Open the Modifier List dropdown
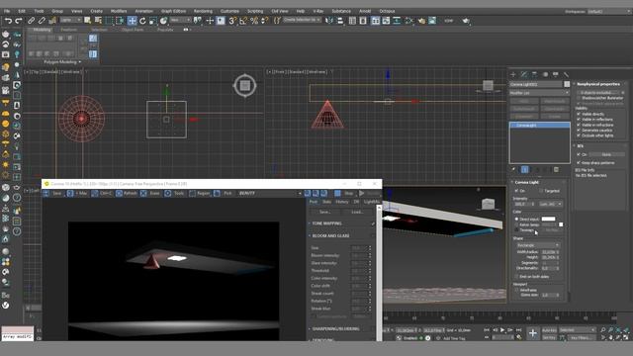 coord(539,93)
